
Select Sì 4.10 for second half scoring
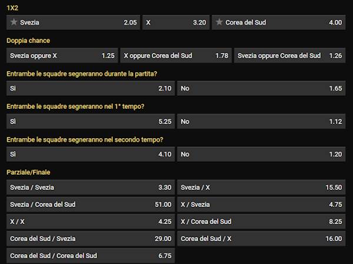click(91, 154)
